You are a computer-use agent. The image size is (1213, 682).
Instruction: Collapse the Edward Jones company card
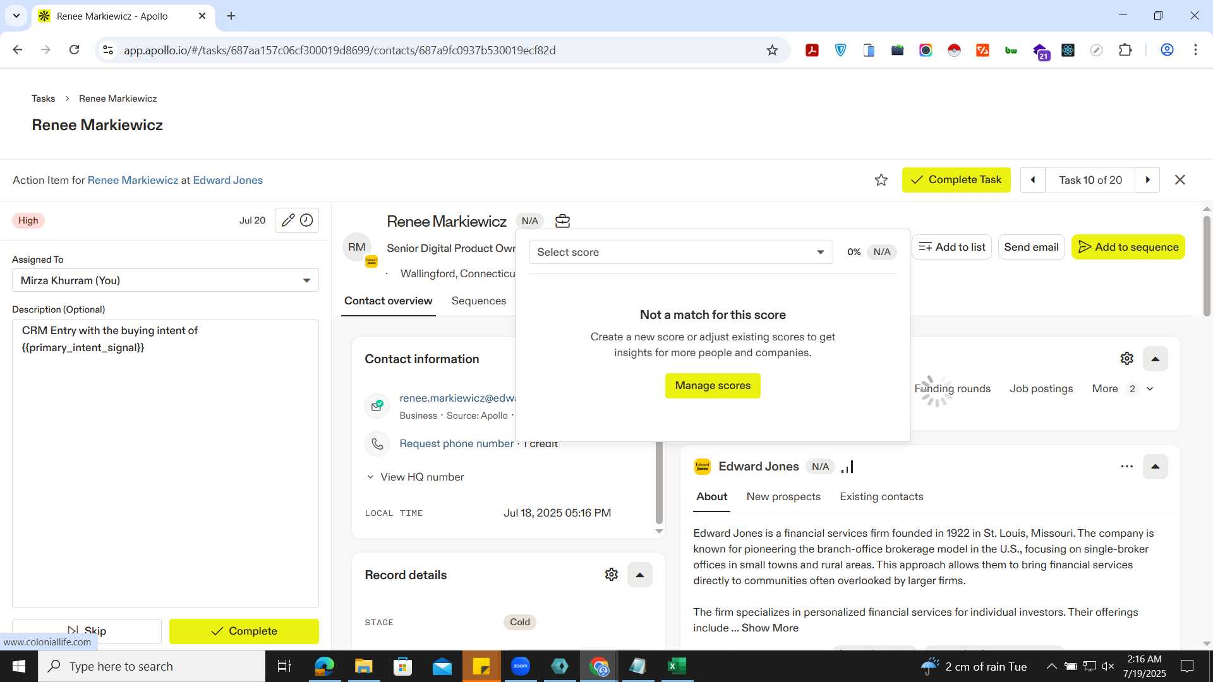click(1155, 467)
